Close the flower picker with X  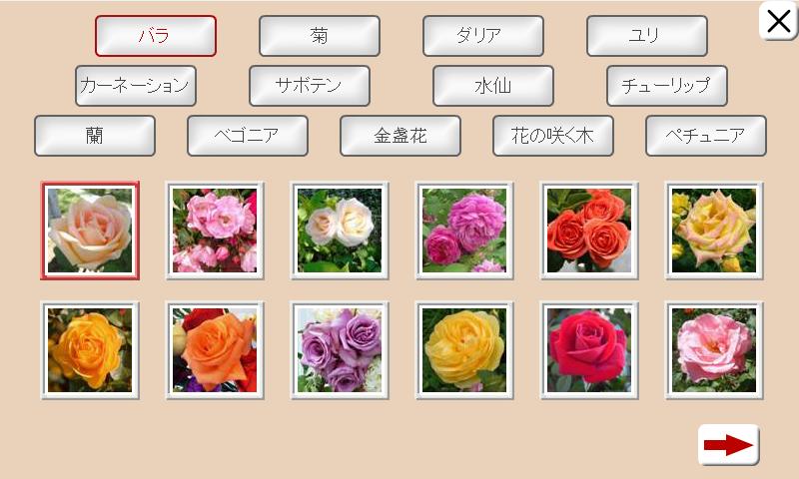click(x=778, y=21)
